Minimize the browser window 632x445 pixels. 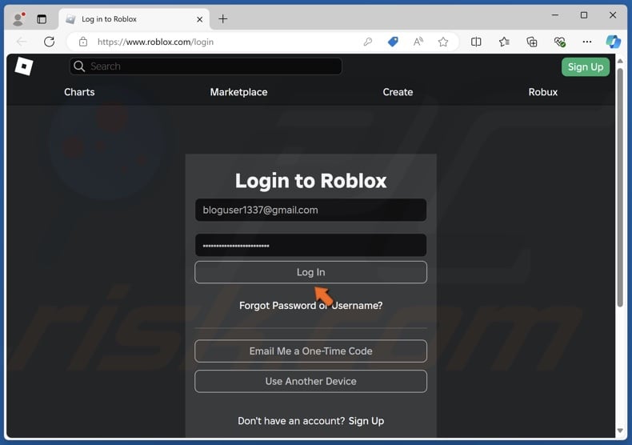pos(555,15)
